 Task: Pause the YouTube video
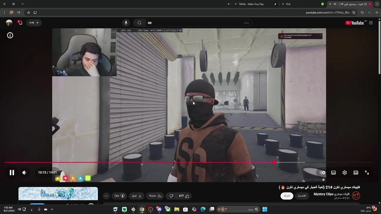[12, 173]
